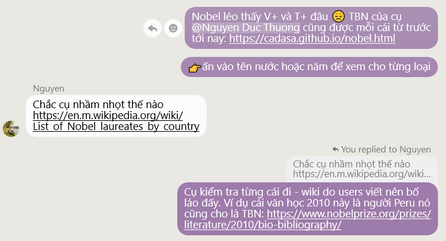
Task: Open Nguyen's profile avatar picture
Action: point(11,129)
